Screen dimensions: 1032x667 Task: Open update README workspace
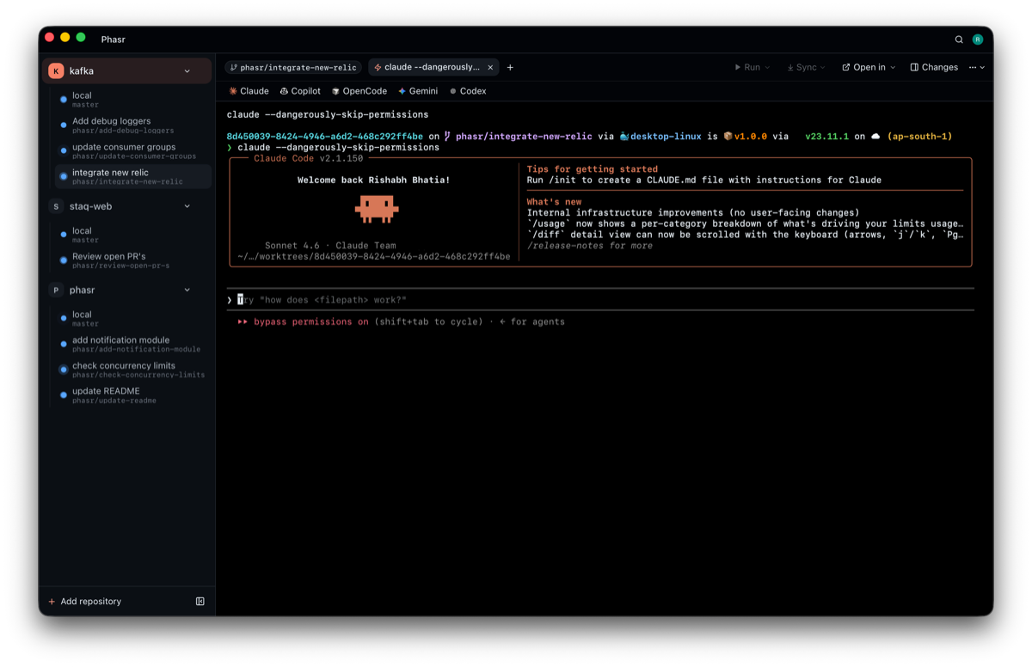point(133,395)
